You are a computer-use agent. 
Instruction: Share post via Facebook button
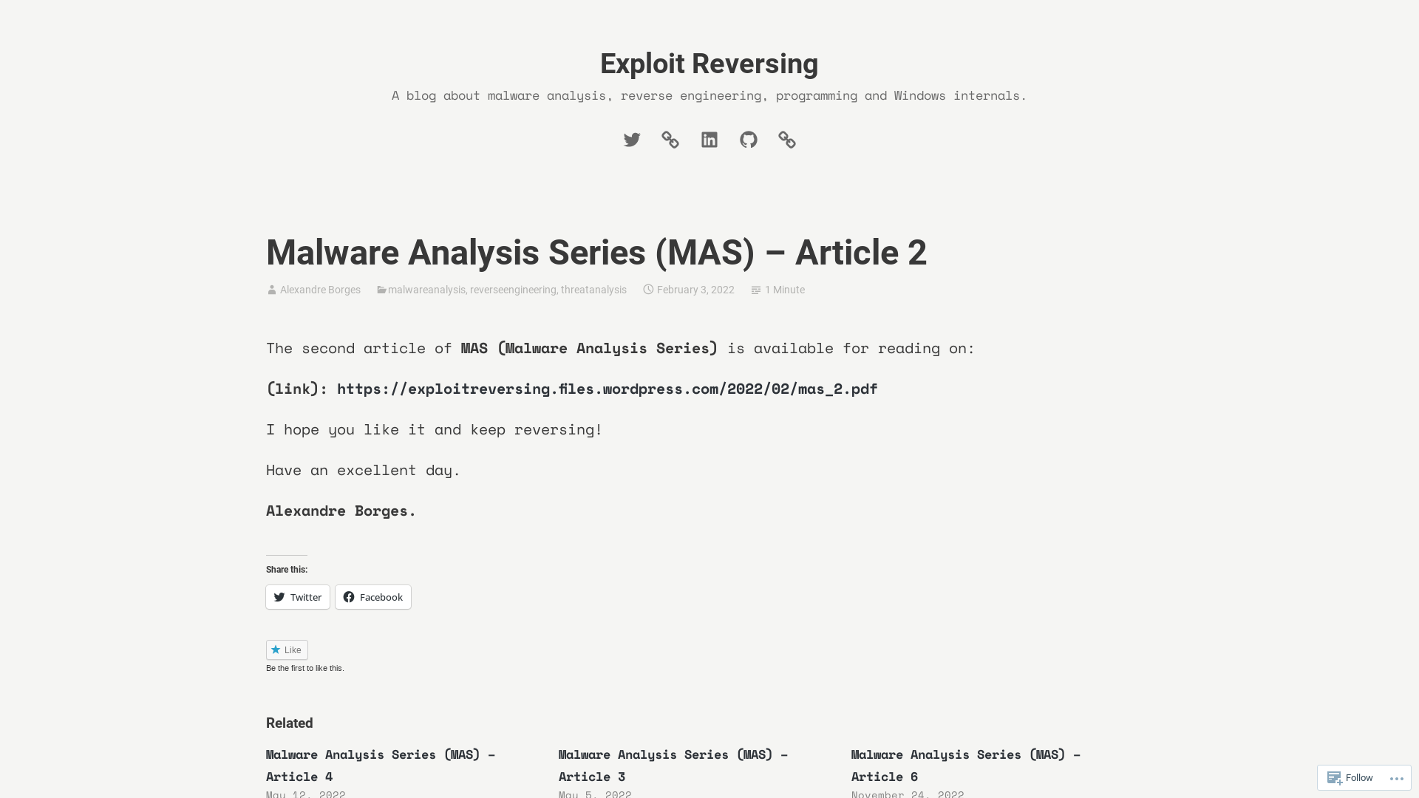point(372,596)
